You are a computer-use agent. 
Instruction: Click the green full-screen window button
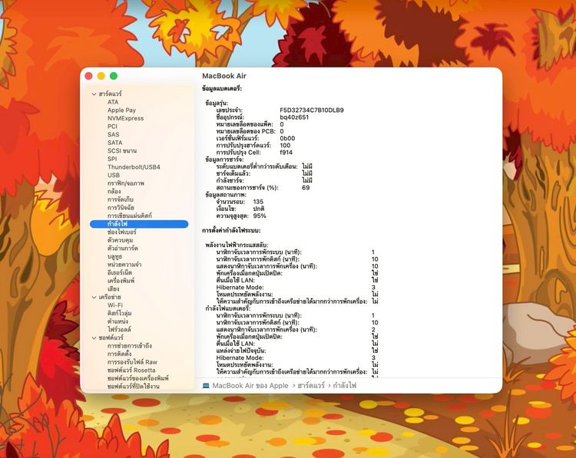coord(114,76)
